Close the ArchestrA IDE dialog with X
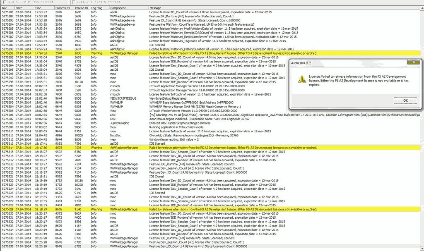424x251 pixels. click(414, 62)
